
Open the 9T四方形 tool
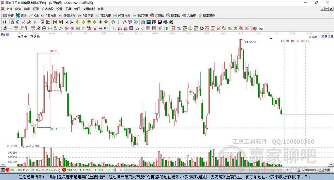122,16
